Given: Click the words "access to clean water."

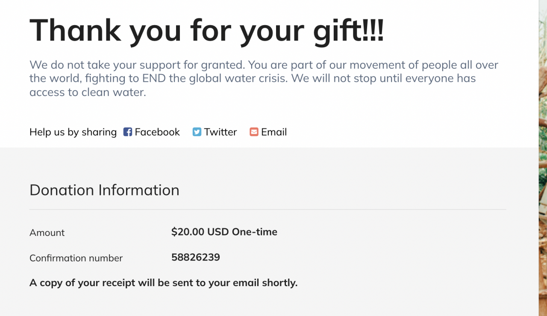Looking at the screenshot, I should click(88, 92).
